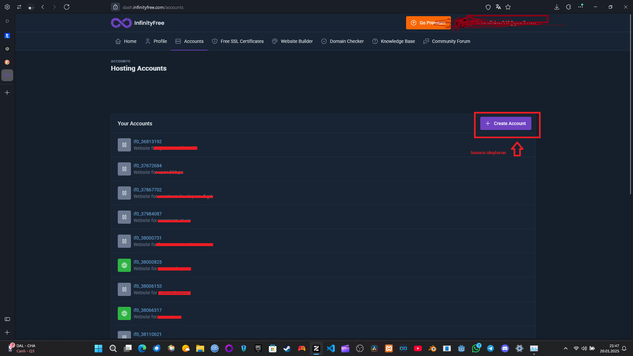Add a new tab with sidebar plus

(x=7, y=93)
